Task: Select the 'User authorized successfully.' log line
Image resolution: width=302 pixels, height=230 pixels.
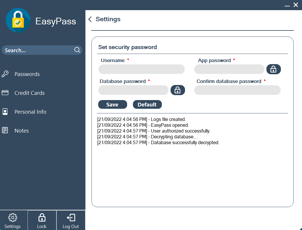Action: coord(154,131)
